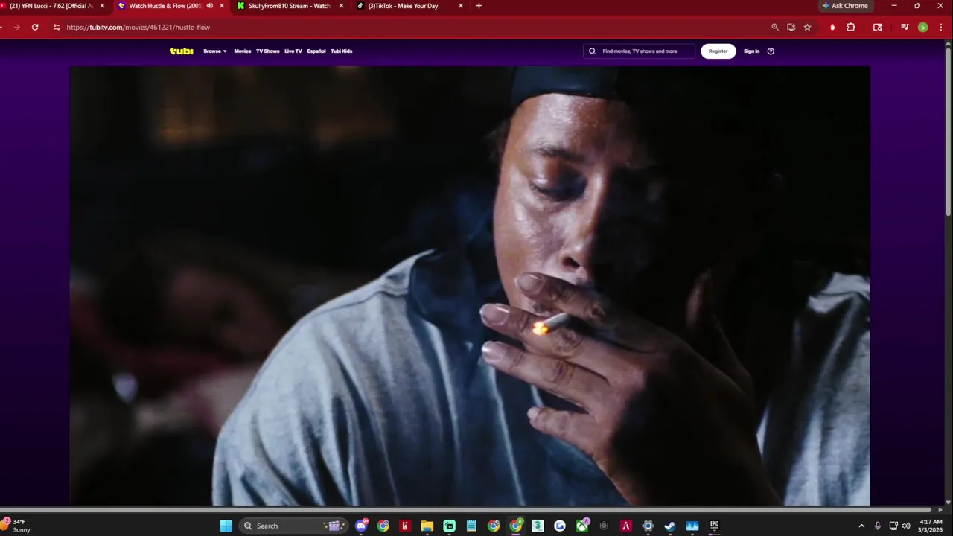Close the Watch Hustle & Flow tab

pos(222,6)
